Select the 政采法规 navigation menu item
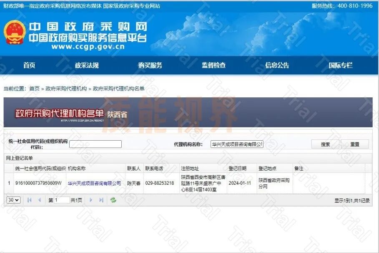Screen dimensions: 379x253 pyautogui.click(x=88, y=65)
